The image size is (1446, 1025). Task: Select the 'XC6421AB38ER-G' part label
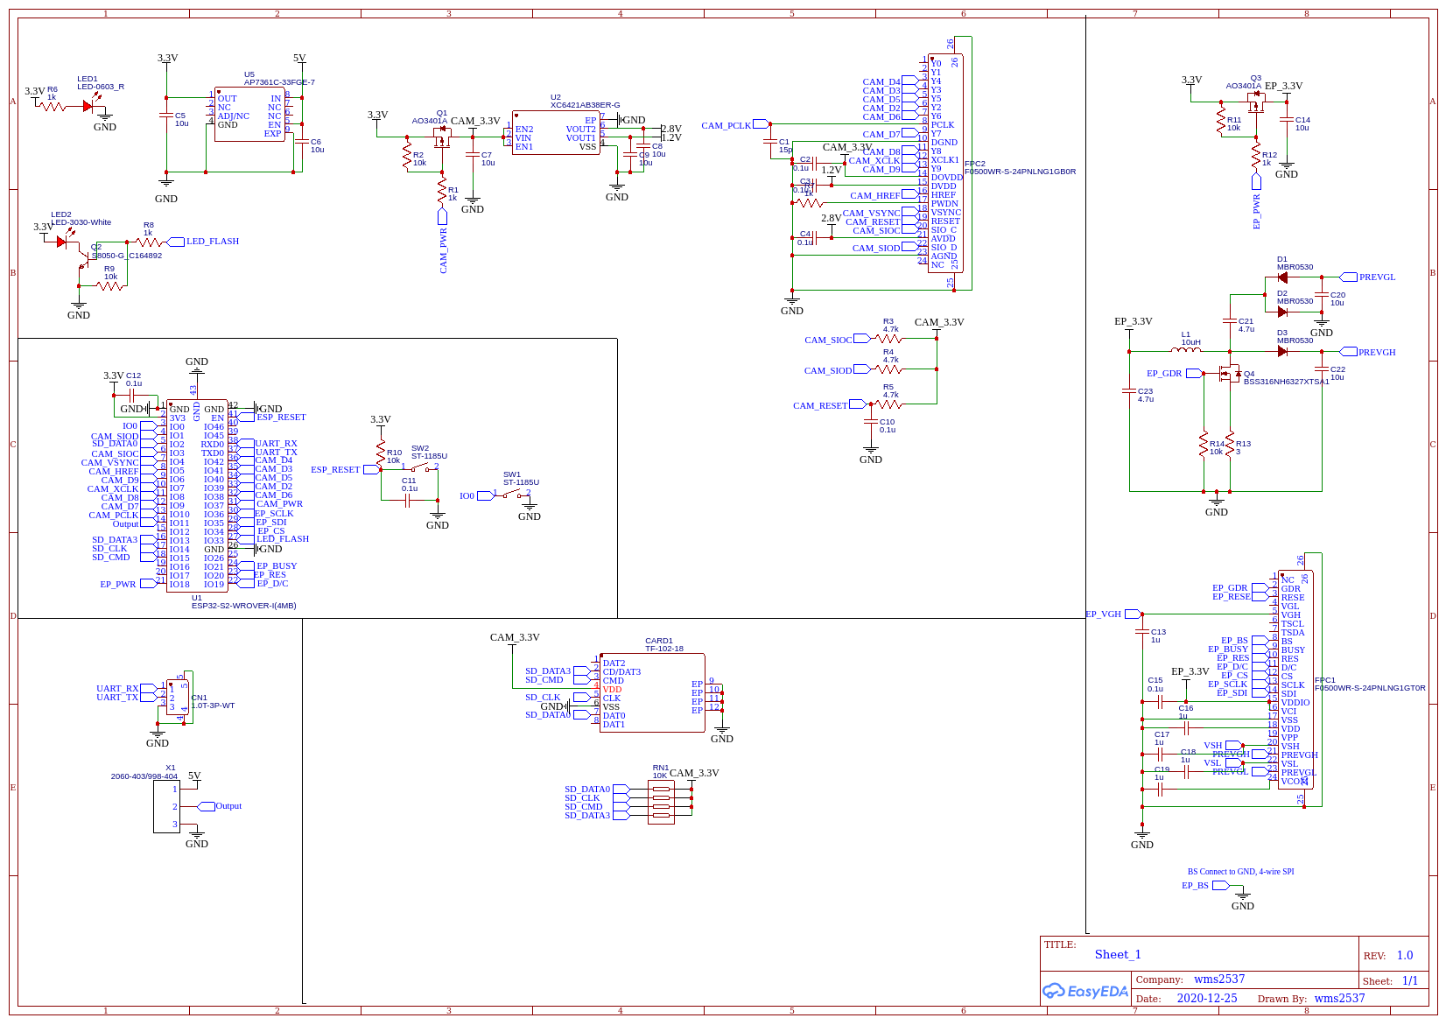(585, 105)
